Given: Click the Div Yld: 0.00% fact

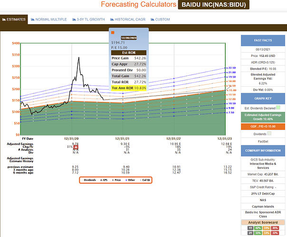Looking at the screenshot, I should point(263,90).
